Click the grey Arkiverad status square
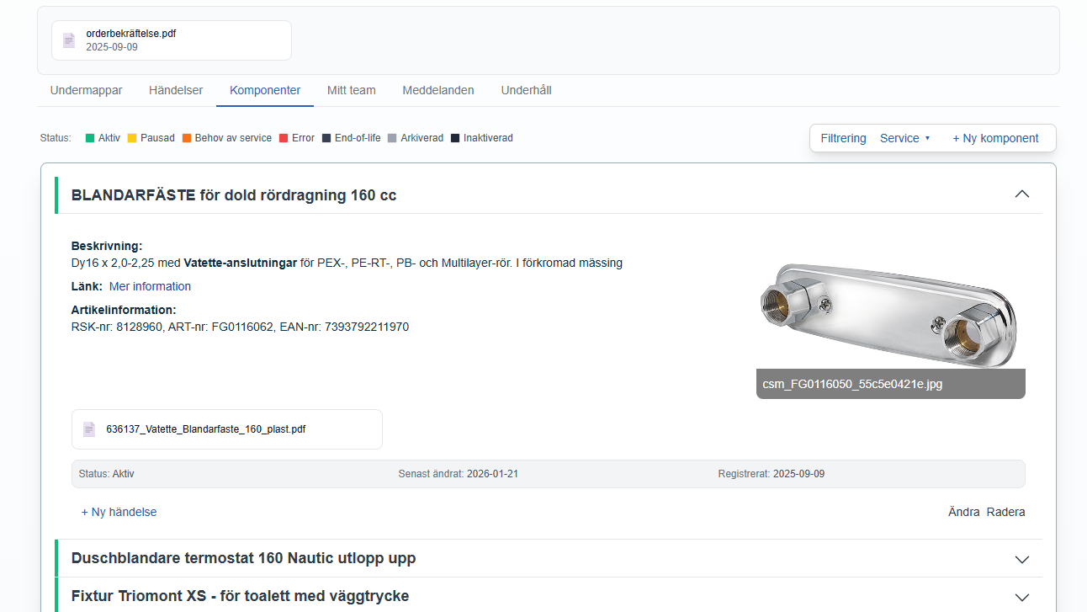The width and height of the screenshot is (1087, 612). click(392, 138)
